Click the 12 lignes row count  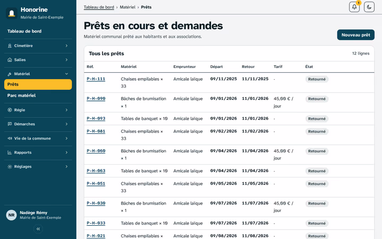pos(361,54)
